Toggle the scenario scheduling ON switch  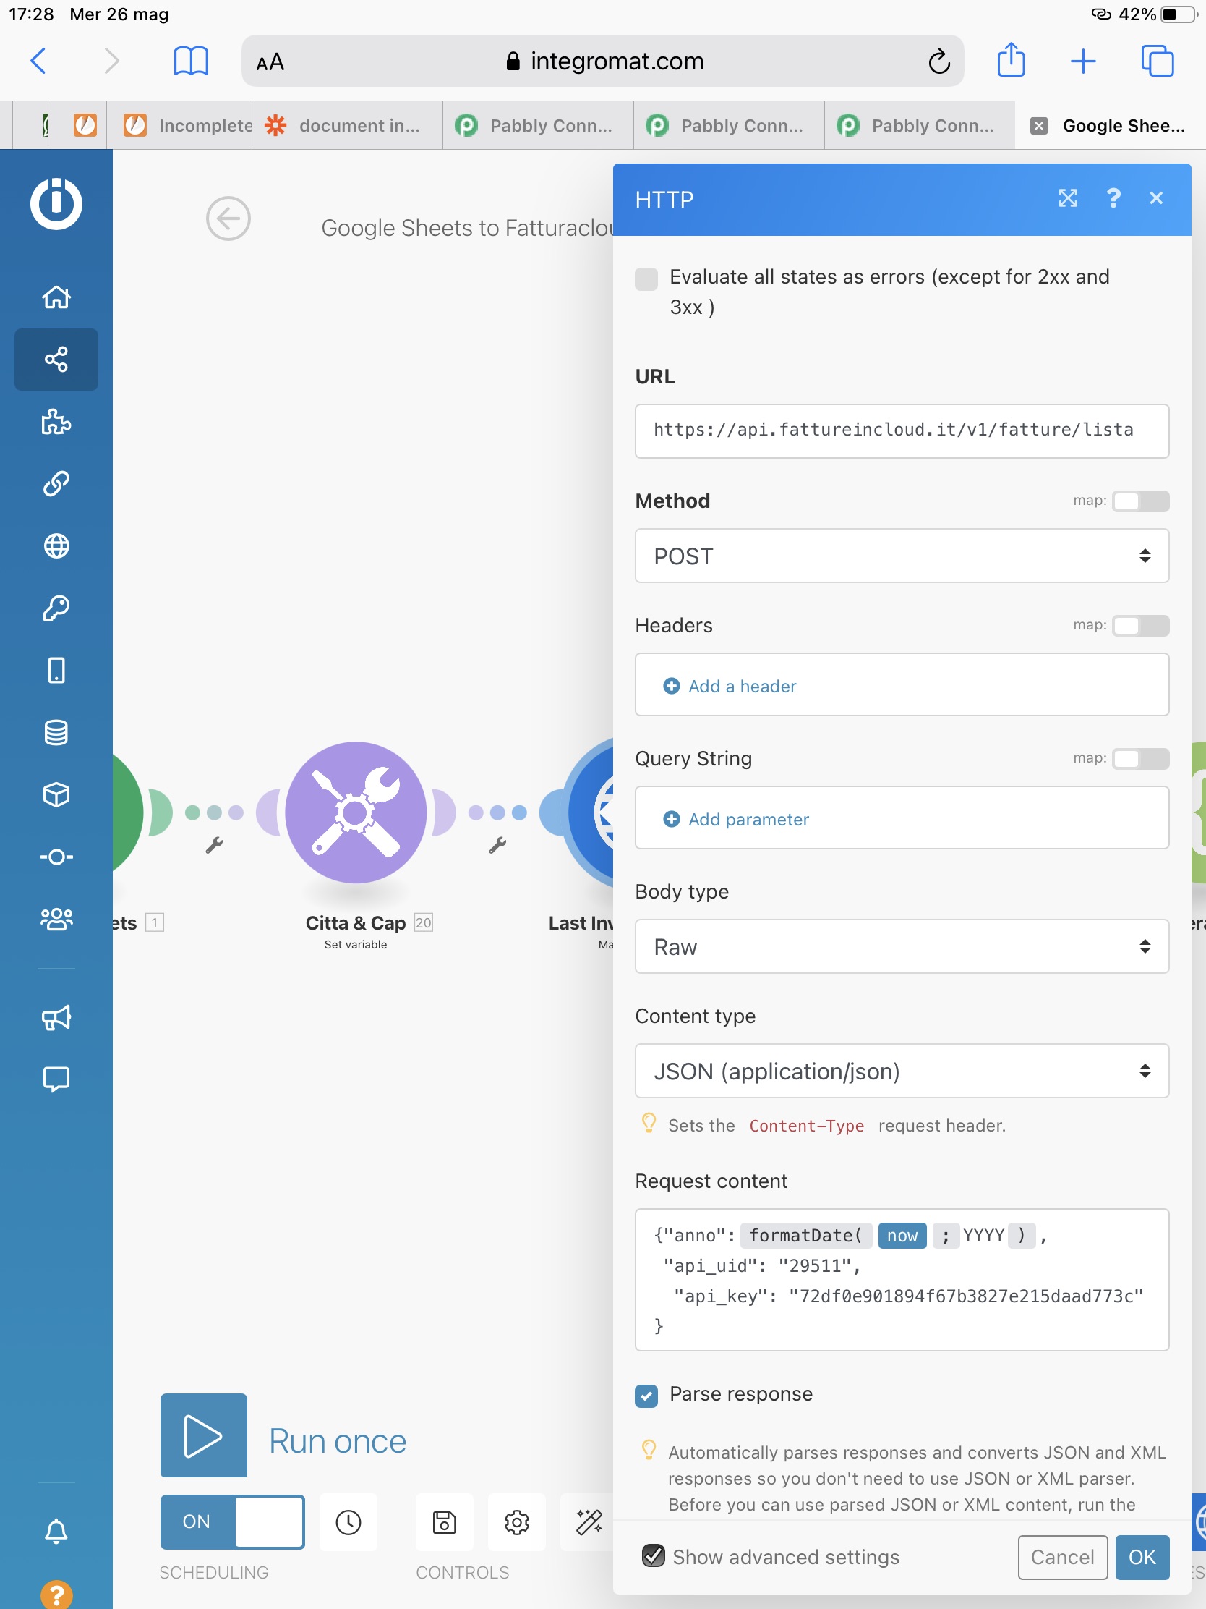[x=232, y=1522]
